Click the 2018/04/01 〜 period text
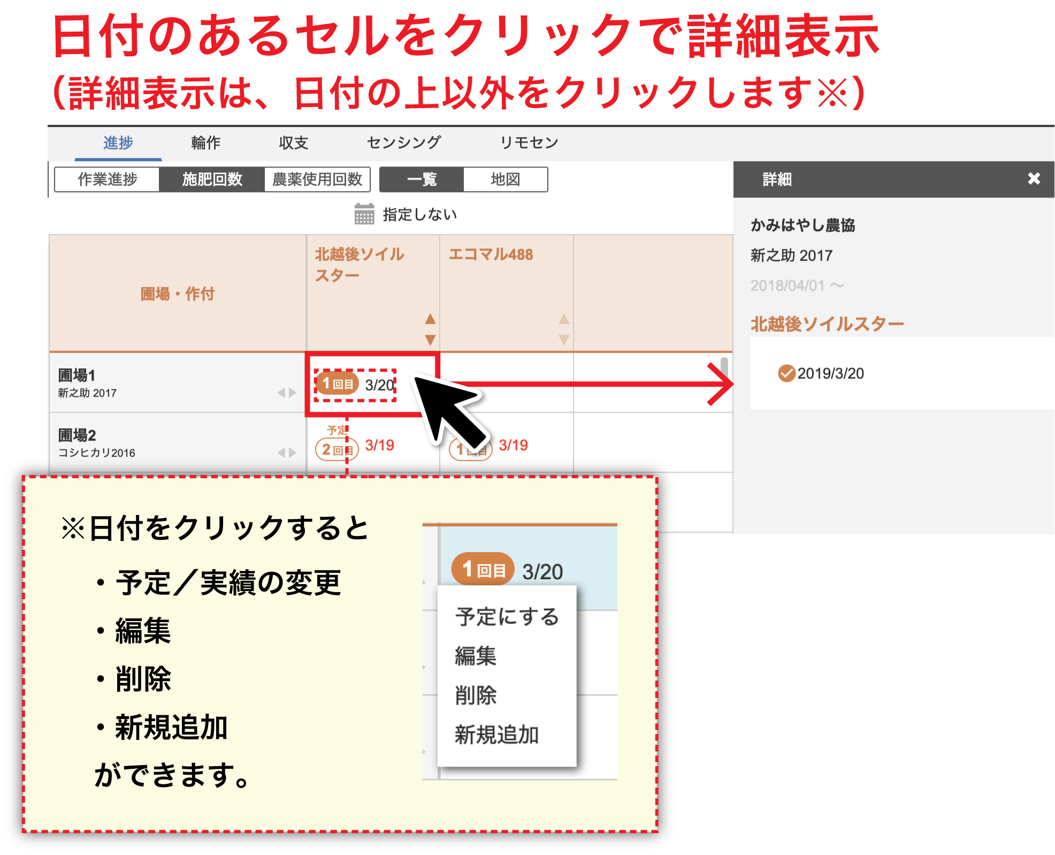The width and height of the screenshot is (1055, 855). click(x=797, y=285)
